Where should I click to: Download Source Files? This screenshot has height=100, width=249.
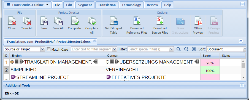pos(160,21)
